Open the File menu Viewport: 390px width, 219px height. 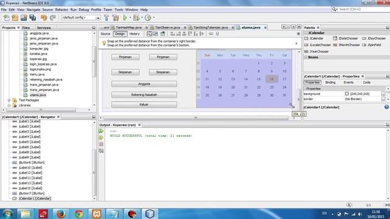pyautogui.click(x=4, y=10)
